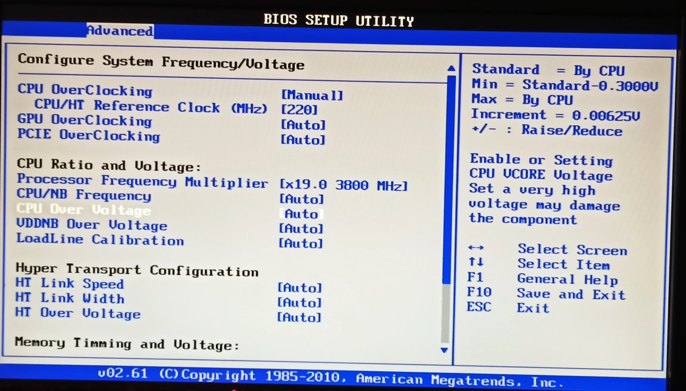Viewport: 686px width, 391px height.
Task: Click the scroll down arrow icon
Action: 444,350
